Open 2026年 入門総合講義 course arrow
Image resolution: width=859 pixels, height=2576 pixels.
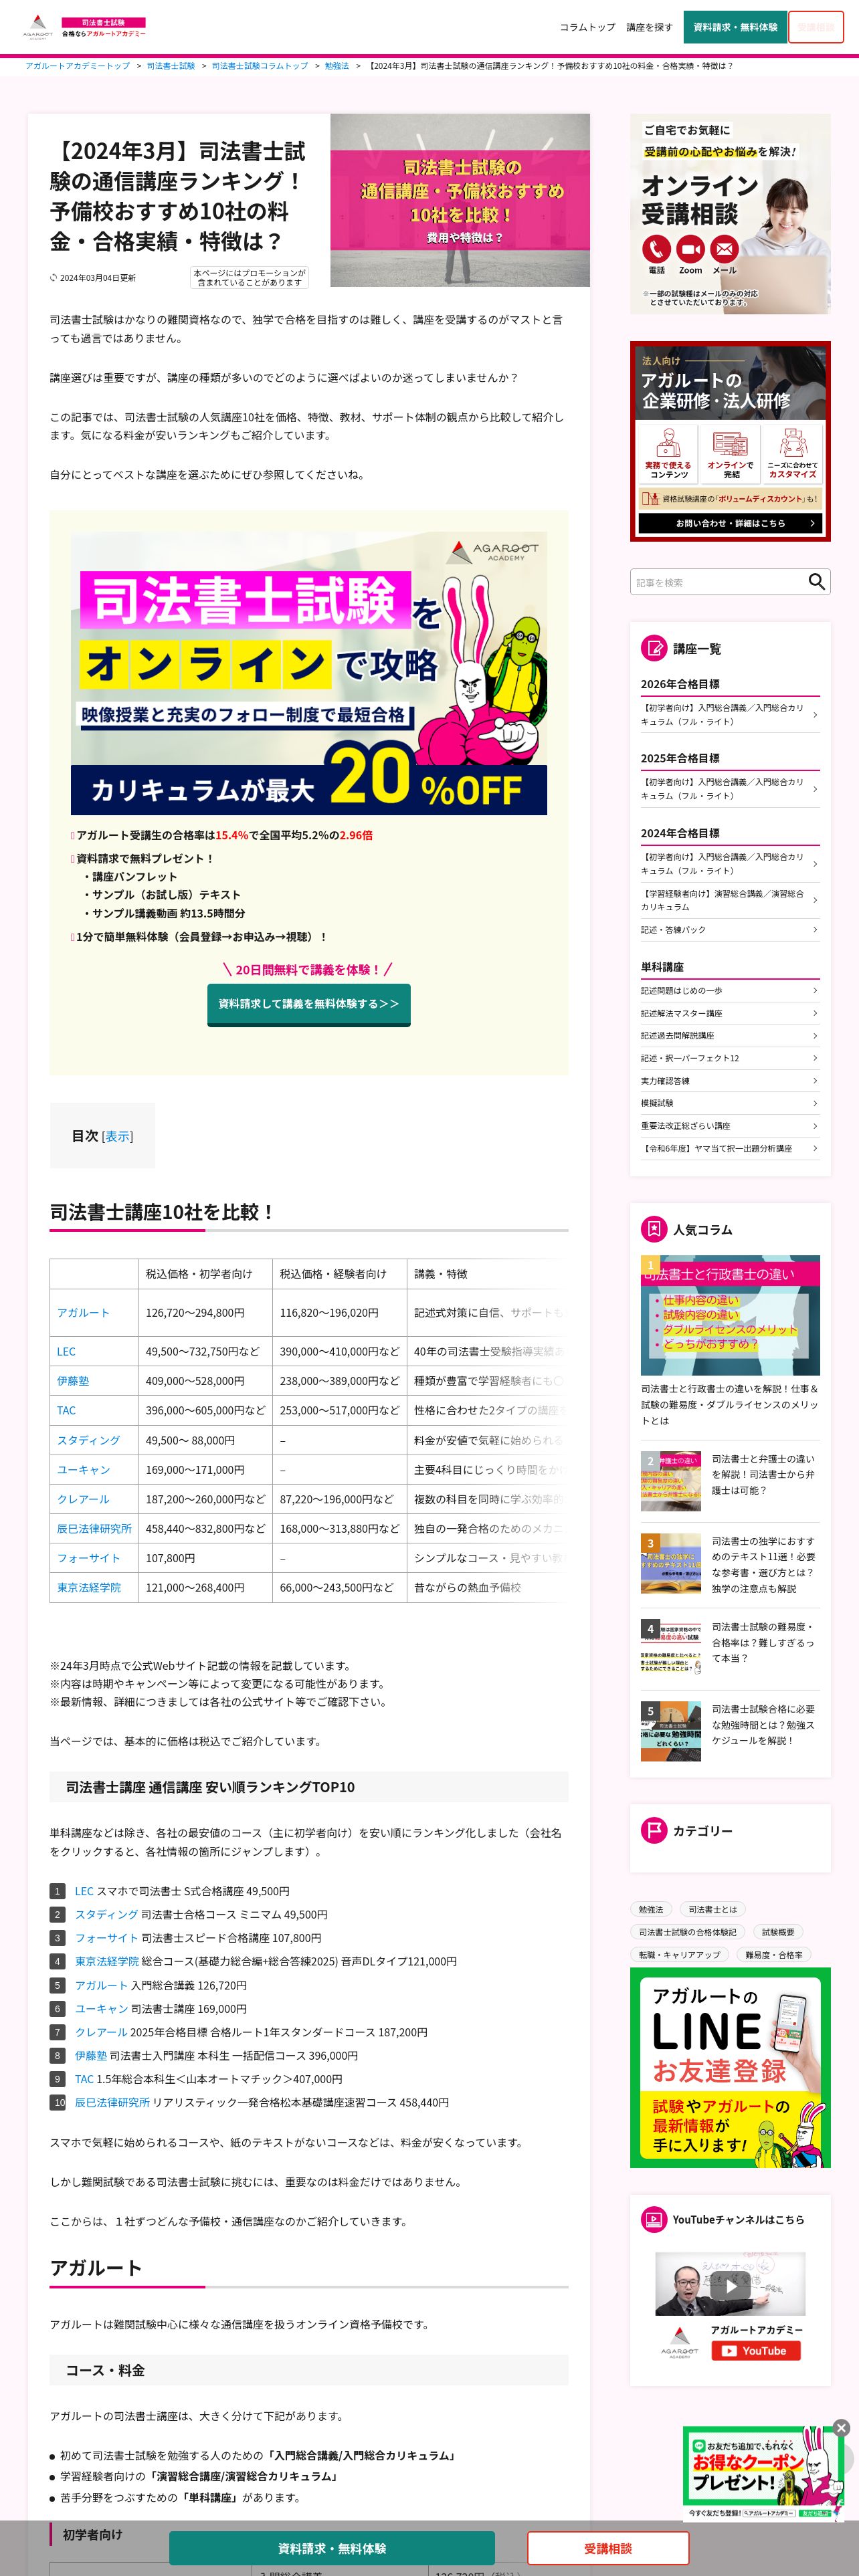click(815, 715)
